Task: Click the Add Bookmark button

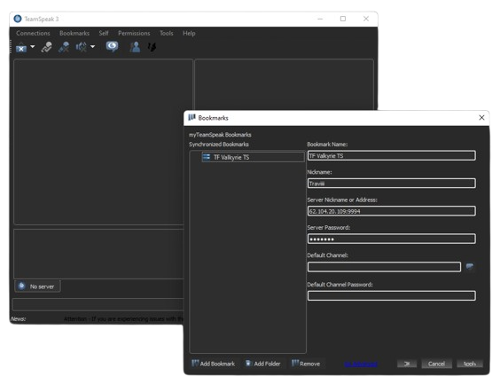Action: (x=214, y=364)
